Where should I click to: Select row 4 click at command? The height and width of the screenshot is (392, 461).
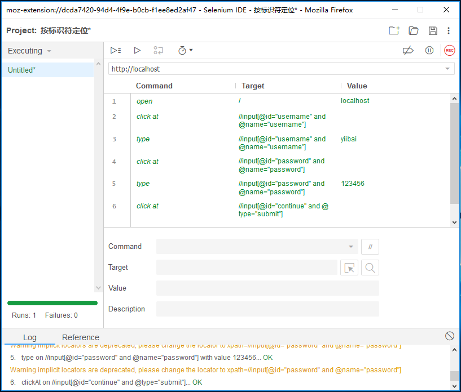point(277,165)
